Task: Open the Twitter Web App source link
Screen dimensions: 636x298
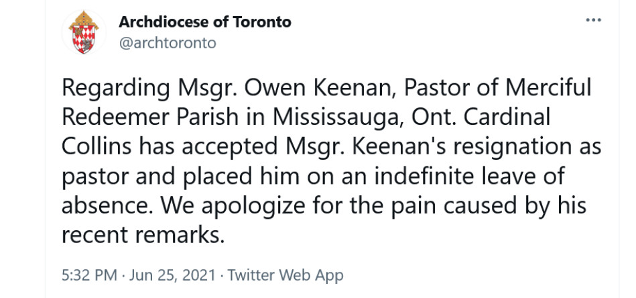Action: 285,276
